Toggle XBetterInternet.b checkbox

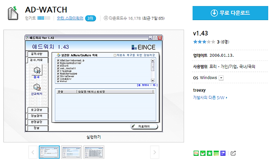(x=58, y=60)
